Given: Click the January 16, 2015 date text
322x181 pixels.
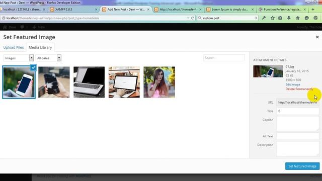Looking at the screenshot, I should pyautogui.click(x=297, y=71).
